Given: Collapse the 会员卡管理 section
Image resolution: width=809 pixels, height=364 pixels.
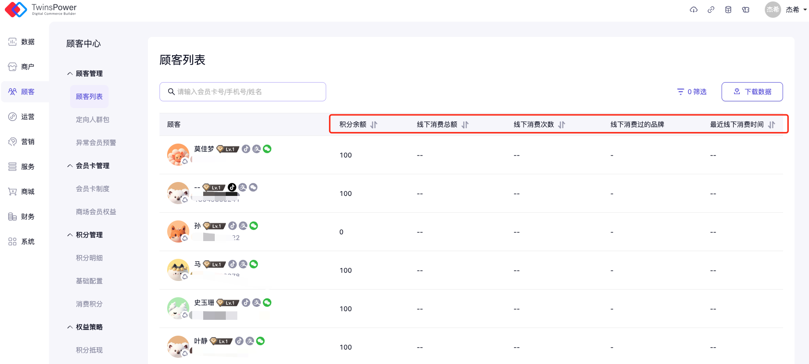Looking at the screenshot, I should (x=70, y=166).
